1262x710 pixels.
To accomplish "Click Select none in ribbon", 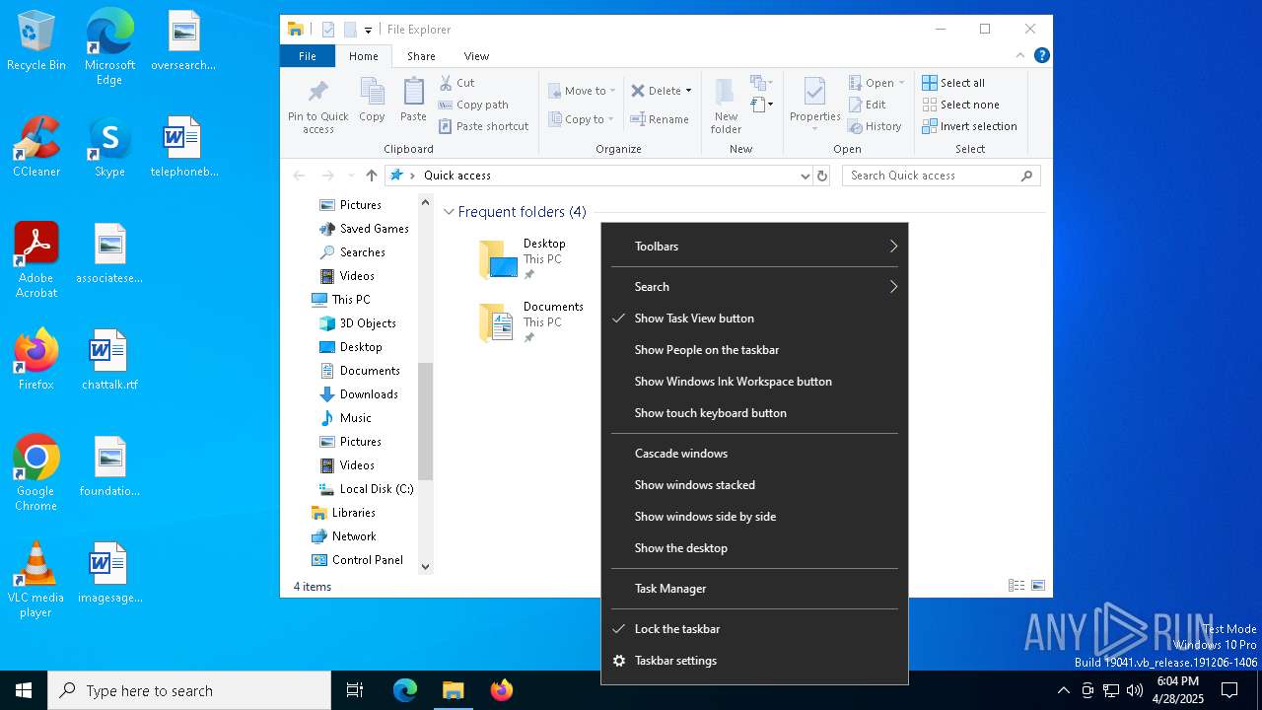I will click(961, 105).
